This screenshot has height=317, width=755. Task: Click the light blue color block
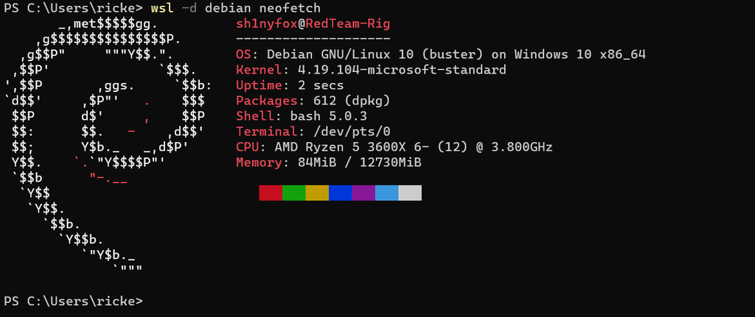click(x=386, y=193)
